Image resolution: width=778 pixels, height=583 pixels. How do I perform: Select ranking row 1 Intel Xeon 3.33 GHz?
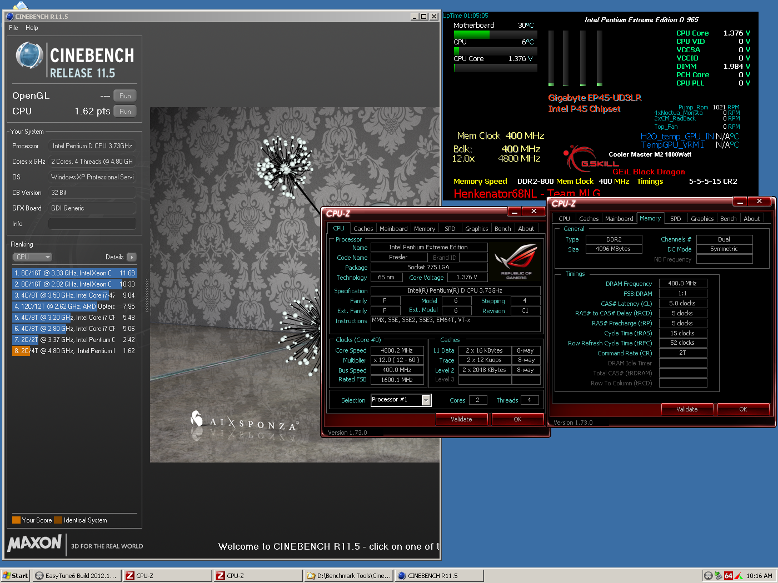74,273
